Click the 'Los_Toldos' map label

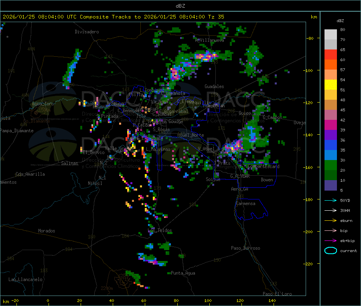(x=160, y=230)
